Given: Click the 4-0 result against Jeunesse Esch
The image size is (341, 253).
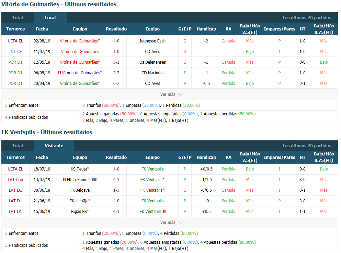Looking at the screenshot, I should (116, 41).
